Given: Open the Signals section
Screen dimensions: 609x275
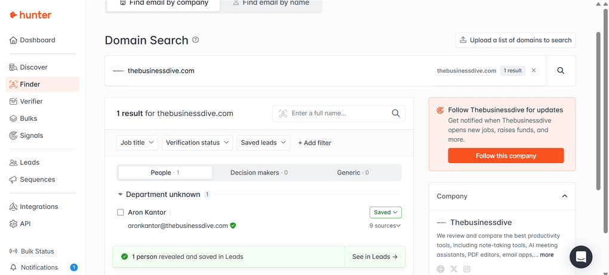Looking at the screenshot, I should point(26,135).
